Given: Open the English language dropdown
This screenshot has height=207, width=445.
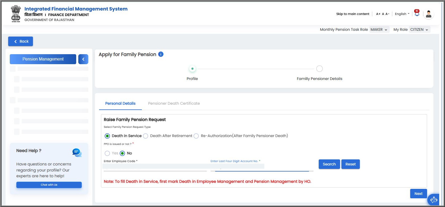Looking at the screenshot, I should coord(402,14).
